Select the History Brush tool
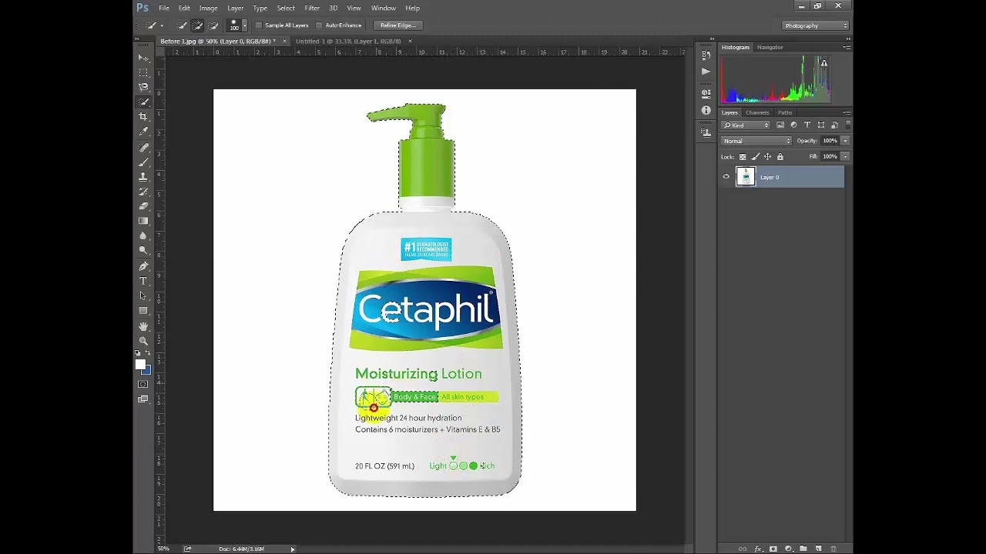This screenshot has height=554, width=986. [143, 192]
